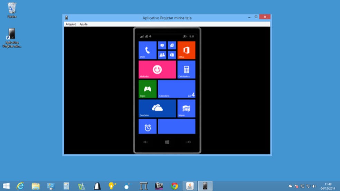Tap the phone's Windows home button
This screenshot has height=191, width=340.
point(167,142)
